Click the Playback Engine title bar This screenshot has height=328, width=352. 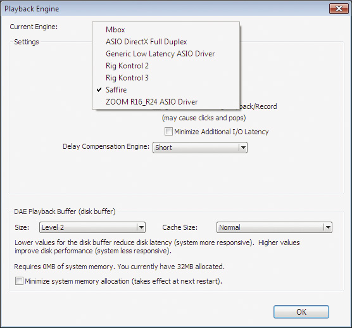165,9
